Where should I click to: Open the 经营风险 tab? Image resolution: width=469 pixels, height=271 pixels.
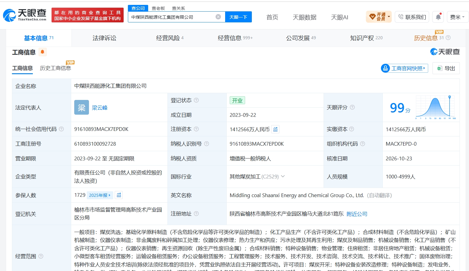tap(170, 38)
